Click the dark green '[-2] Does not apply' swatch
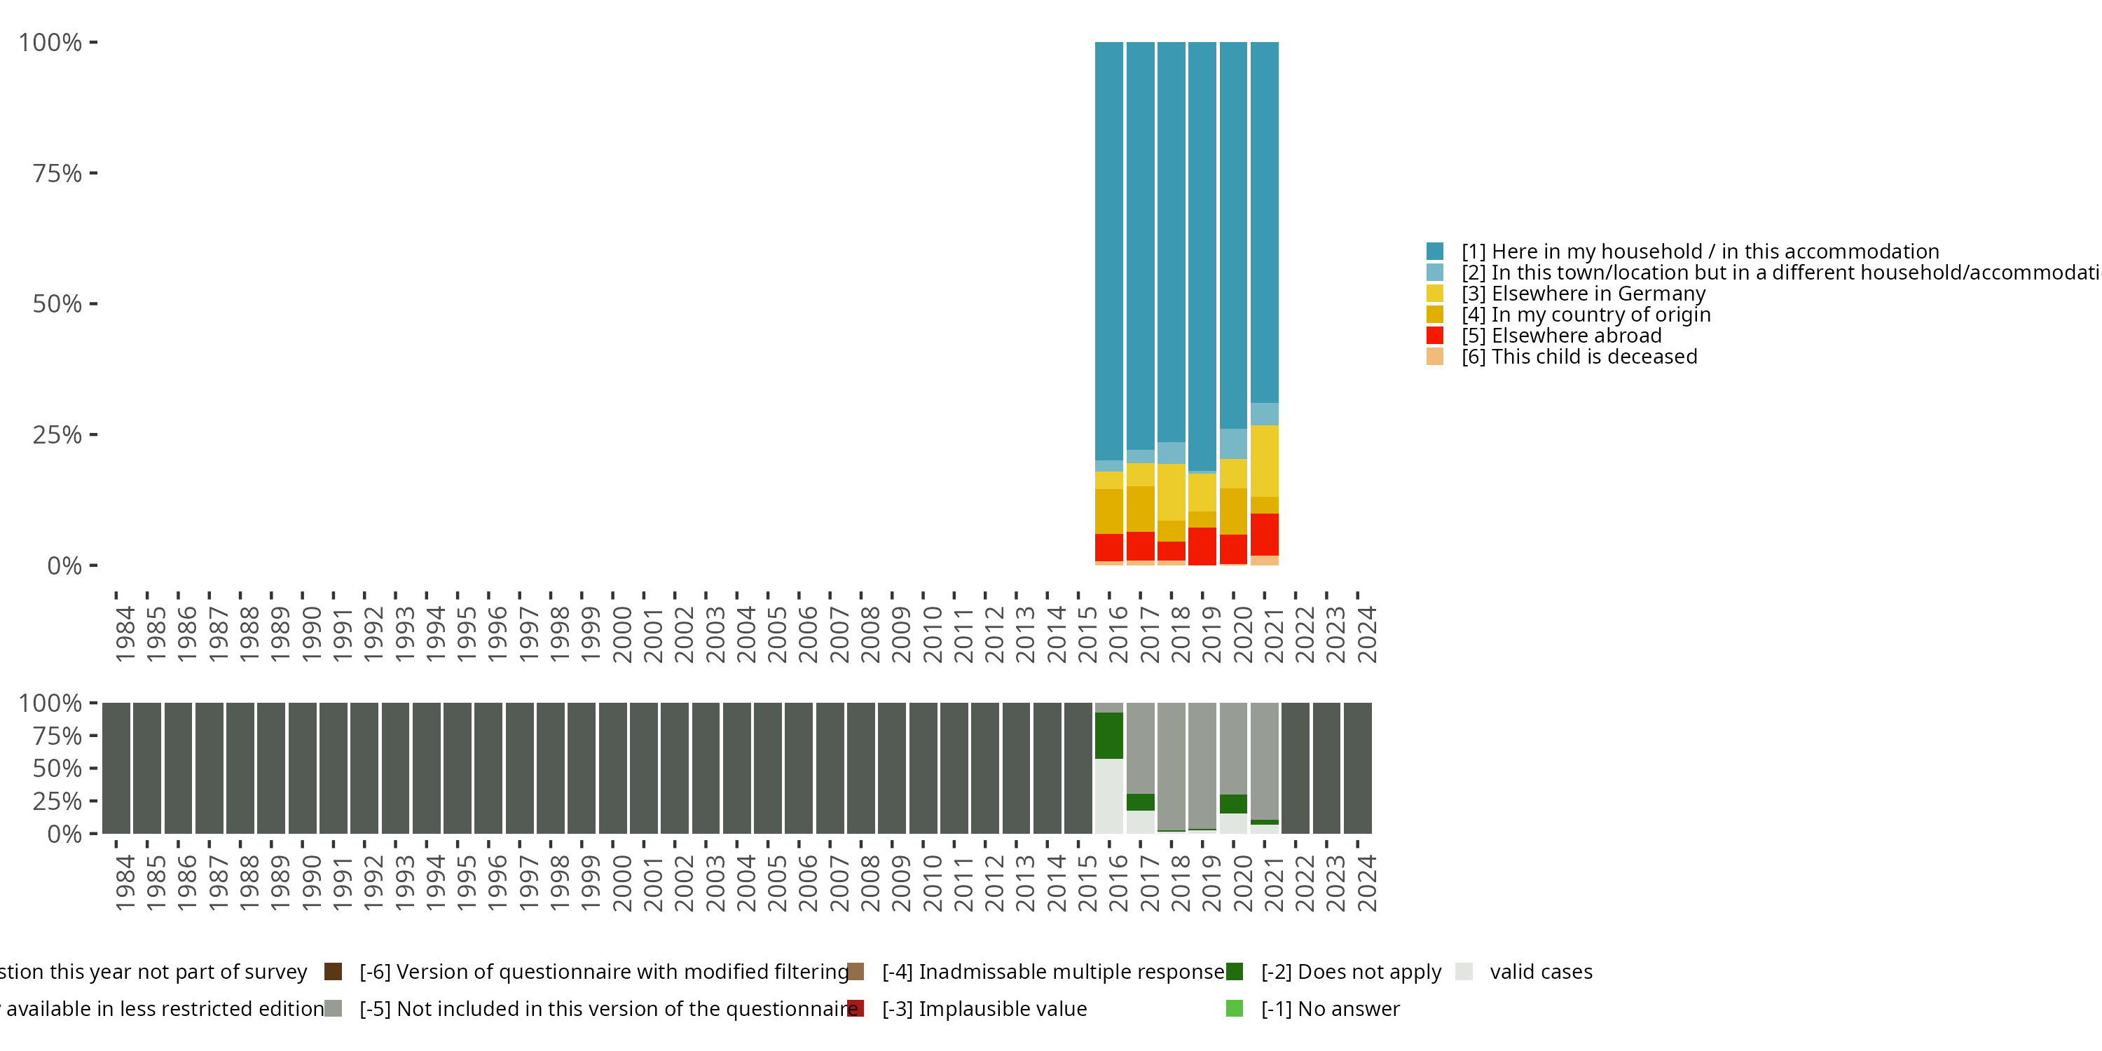Image resolution: width=2102 pixels, height=1051 pixels. coord(1235,971)
